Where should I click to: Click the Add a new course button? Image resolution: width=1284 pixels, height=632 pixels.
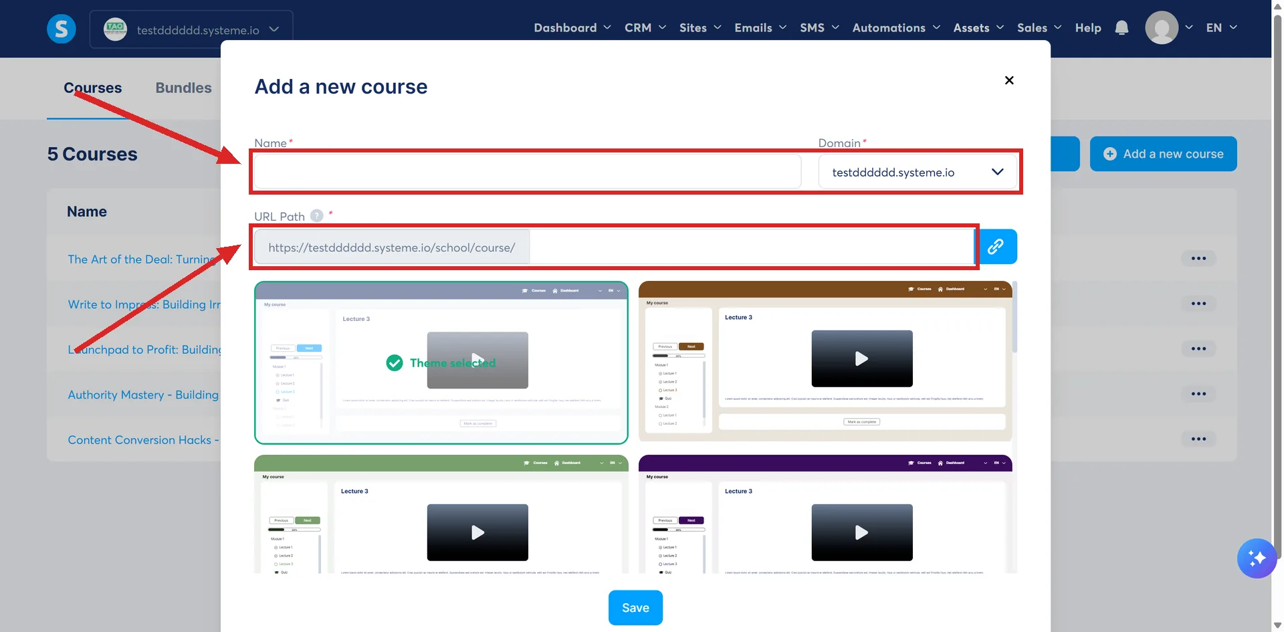pos(1163,154)
